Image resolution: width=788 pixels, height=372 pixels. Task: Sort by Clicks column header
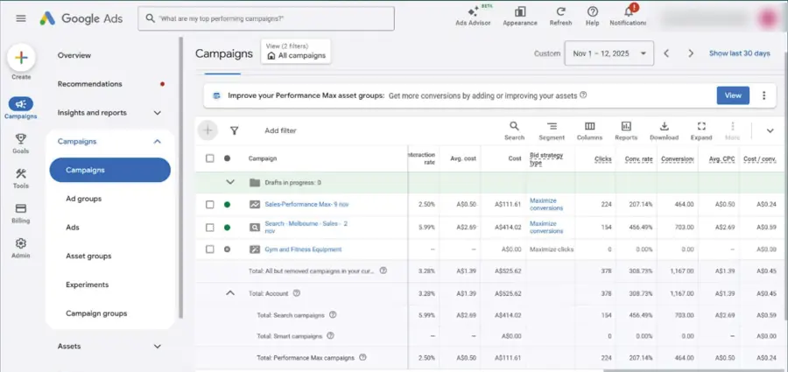pos(603,158)
